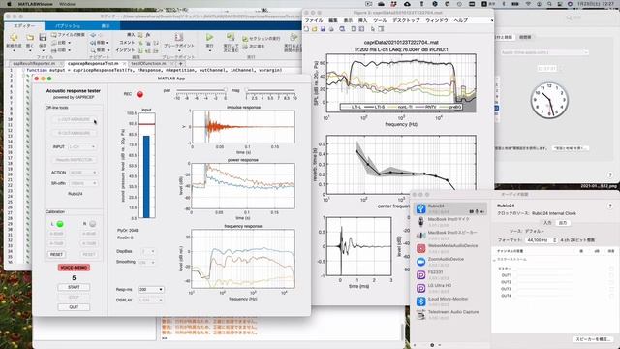620x349 pixels.
Task: Adjust the OUT1 volume slider
Action: point(545,275)
